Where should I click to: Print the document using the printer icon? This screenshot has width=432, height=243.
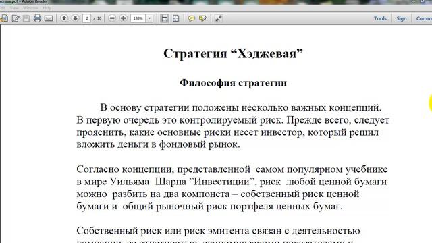point(37,18)
